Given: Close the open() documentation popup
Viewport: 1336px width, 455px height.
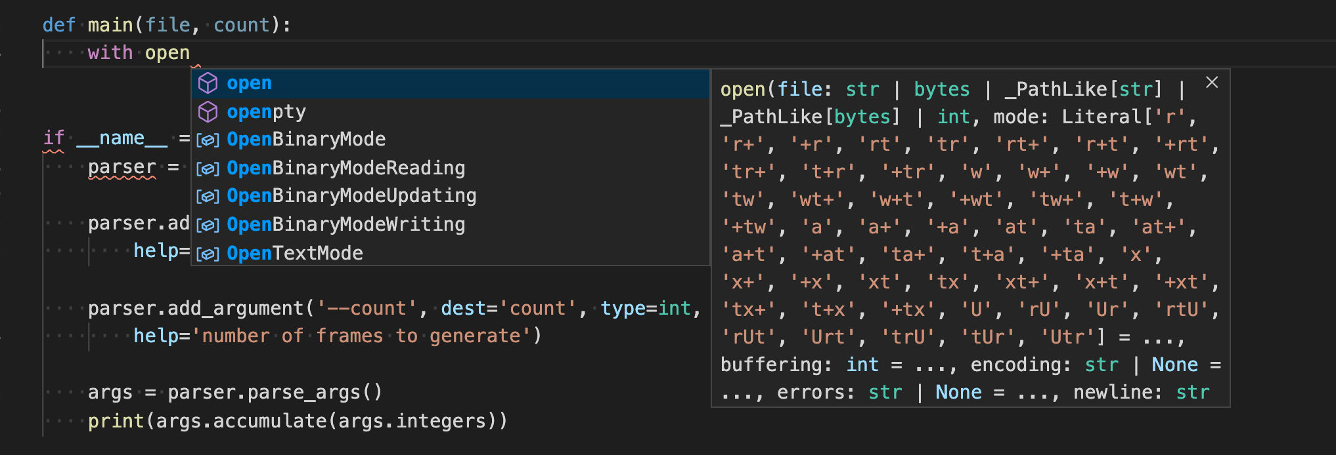Looking at the screenshot, I should tap(1212, 82).
